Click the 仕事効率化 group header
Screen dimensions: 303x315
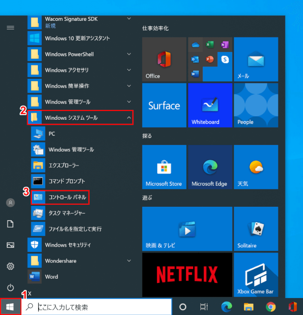pyautogui.click(x=155, y=28)
